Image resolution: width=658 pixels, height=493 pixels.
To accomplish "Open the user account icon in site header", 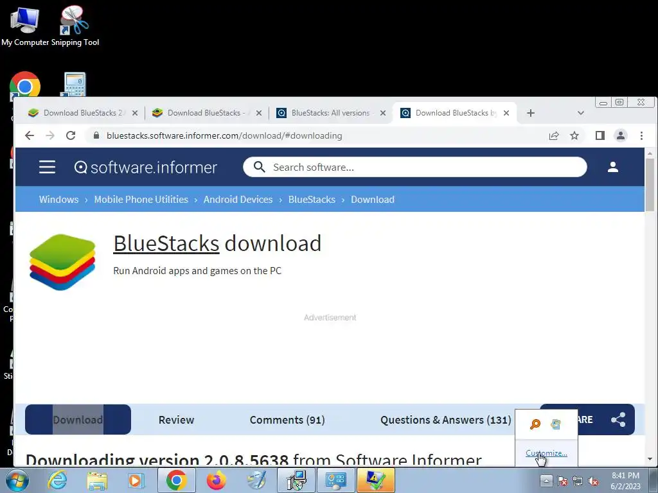I will pyautogui.click(x=612, y=167).
